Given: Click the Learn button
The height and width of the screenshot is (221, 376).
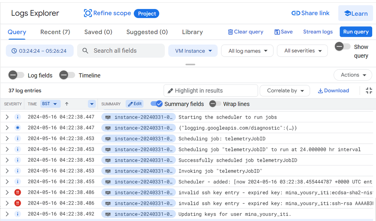Looking at the screenshot, I should (356, 14).
